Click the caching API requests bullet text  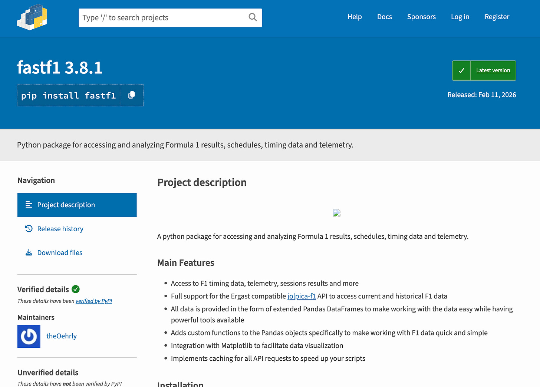point(268,358)
